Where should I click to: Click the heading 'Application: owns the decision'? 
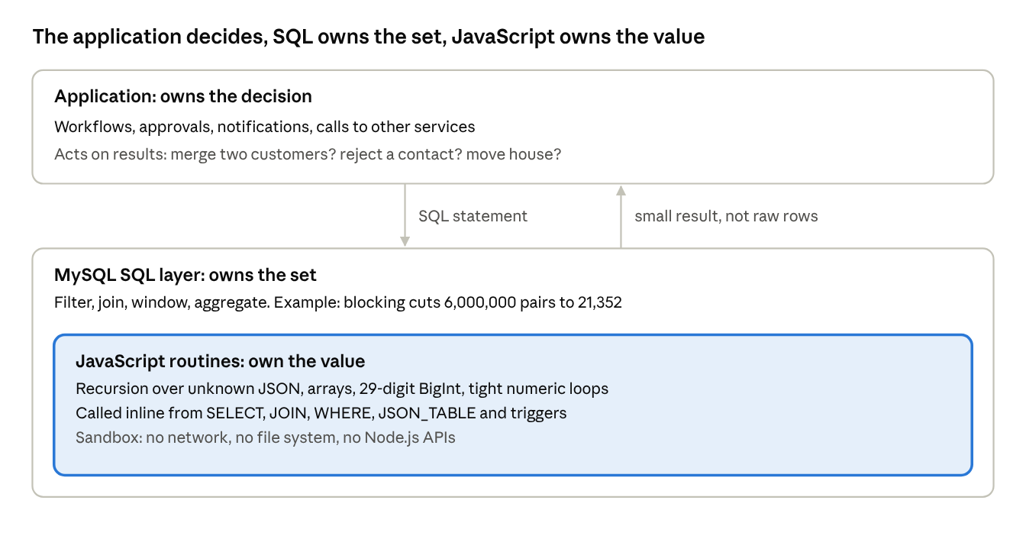point(183,96)
